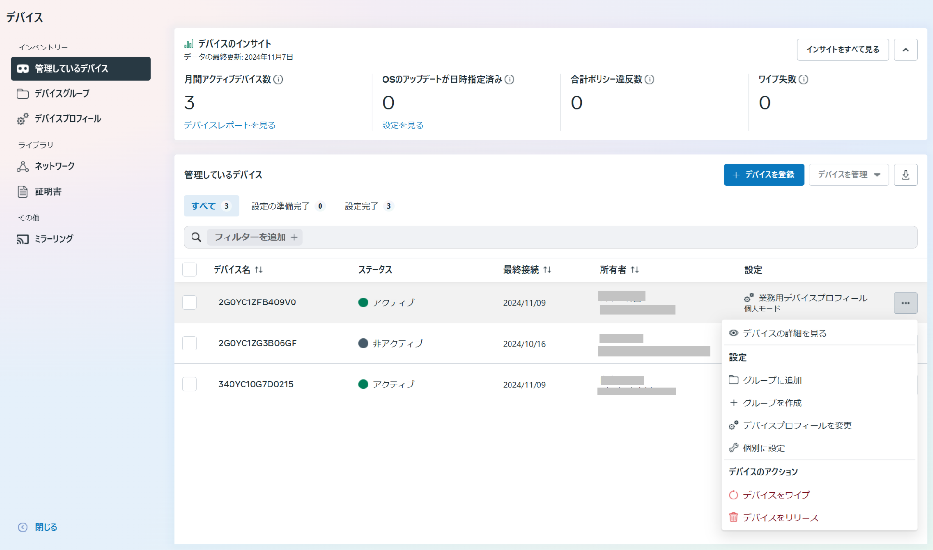Click the three-dot menu button
Image resolution: width=933 pixels, height=550 pixels.
pyautogui.click(x=905, y=303)
